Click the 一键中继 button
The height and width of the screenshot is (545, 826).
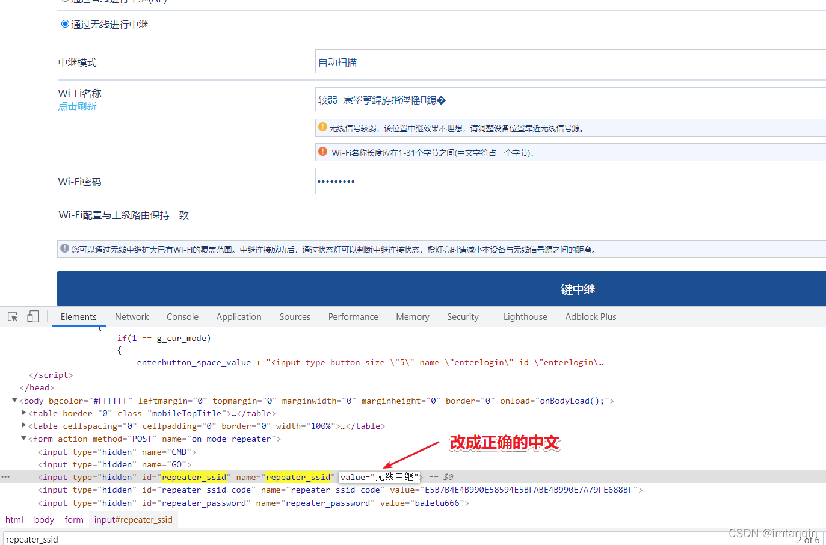[x=442, y=289]
